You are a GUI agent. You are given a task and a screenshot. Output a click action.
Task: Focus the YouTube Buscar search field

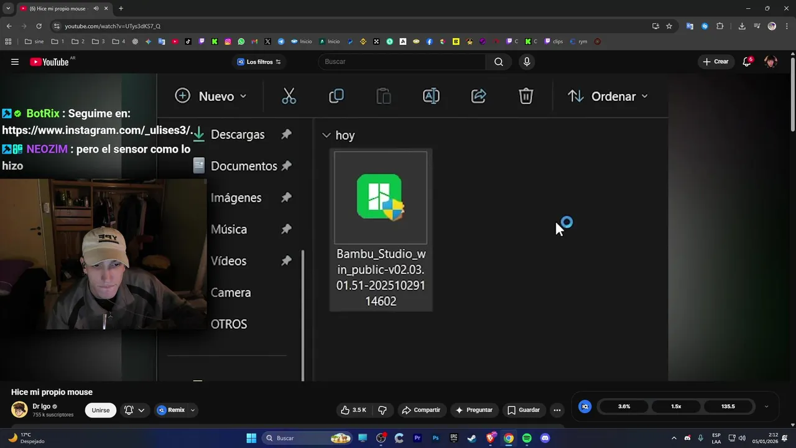(x=402, y=62)
